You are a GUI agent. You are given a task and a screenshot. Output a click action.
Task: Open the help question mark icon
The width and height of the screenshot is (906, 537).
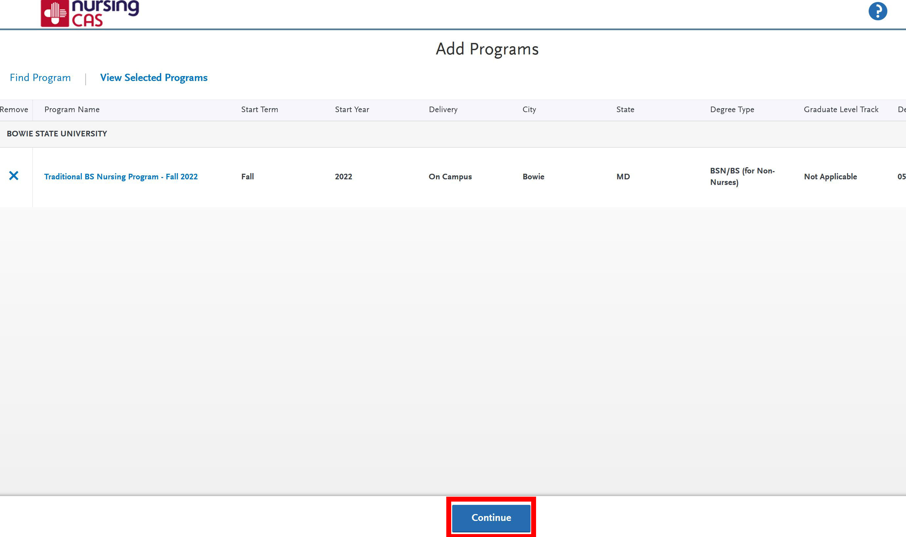877,11
